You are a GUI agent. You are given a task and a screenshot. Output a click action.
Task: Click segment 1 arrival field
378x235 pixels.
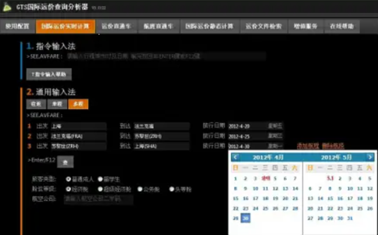point(162,126)
